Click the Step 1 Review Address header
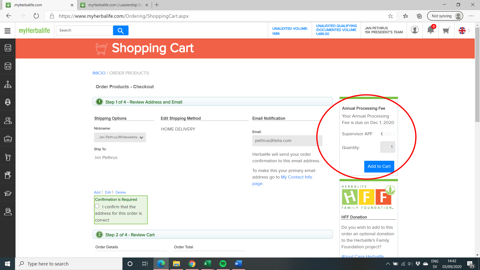This screenshot has height=270, width=480. point(212,102)
